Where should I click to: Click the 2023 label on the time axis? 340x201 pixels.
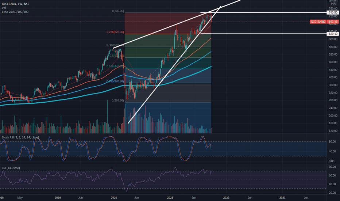tap(282, 198)
